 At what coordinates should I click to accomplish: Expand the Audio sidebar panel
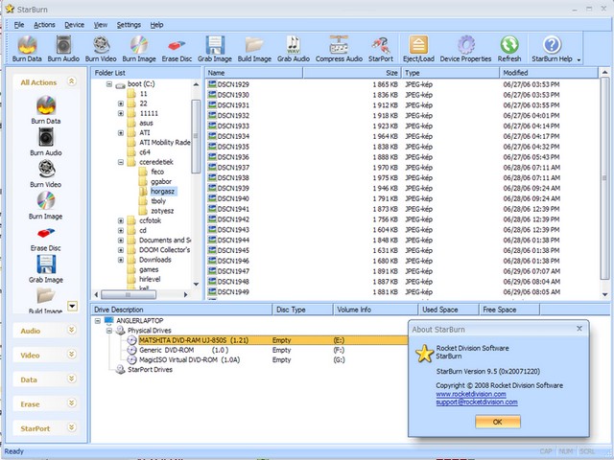(71, 330)
